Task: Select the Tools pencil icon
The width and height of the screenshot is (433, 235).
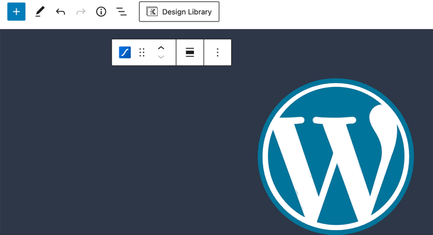Action: click(40, 11)
